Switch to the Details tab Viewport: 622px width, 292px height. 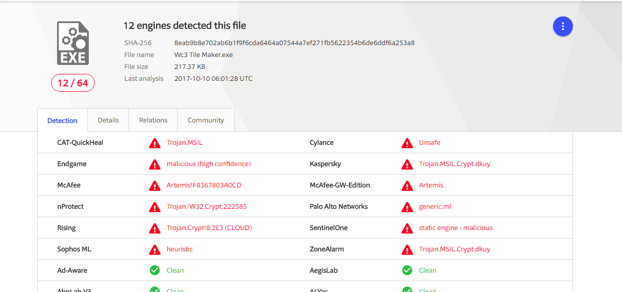pyautogui.click(x=108, y=120)
